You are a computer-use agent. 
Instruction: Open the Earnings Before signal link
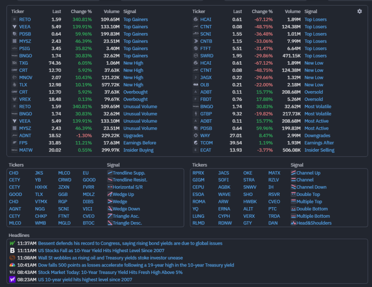click(x=140, y=143)
